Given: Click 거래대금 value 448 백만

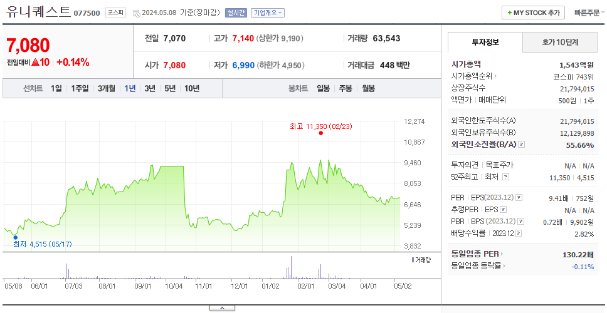Looking at the screenshot, I should click(x=395, y=65).
